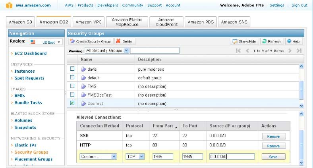
Task: Open the Region US East dropdown
Action: [46, 42]
